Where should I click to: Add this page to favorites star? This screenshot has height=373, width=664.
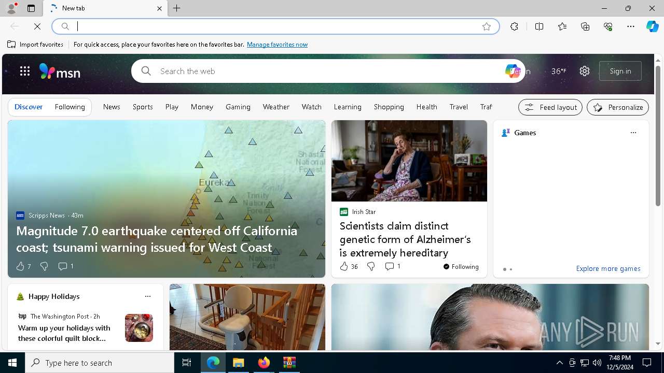pos(487,26)
